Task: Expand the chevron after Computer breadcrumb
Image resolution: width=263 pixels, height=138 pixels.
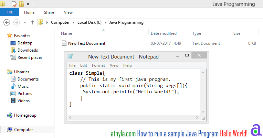Action: 73,22
